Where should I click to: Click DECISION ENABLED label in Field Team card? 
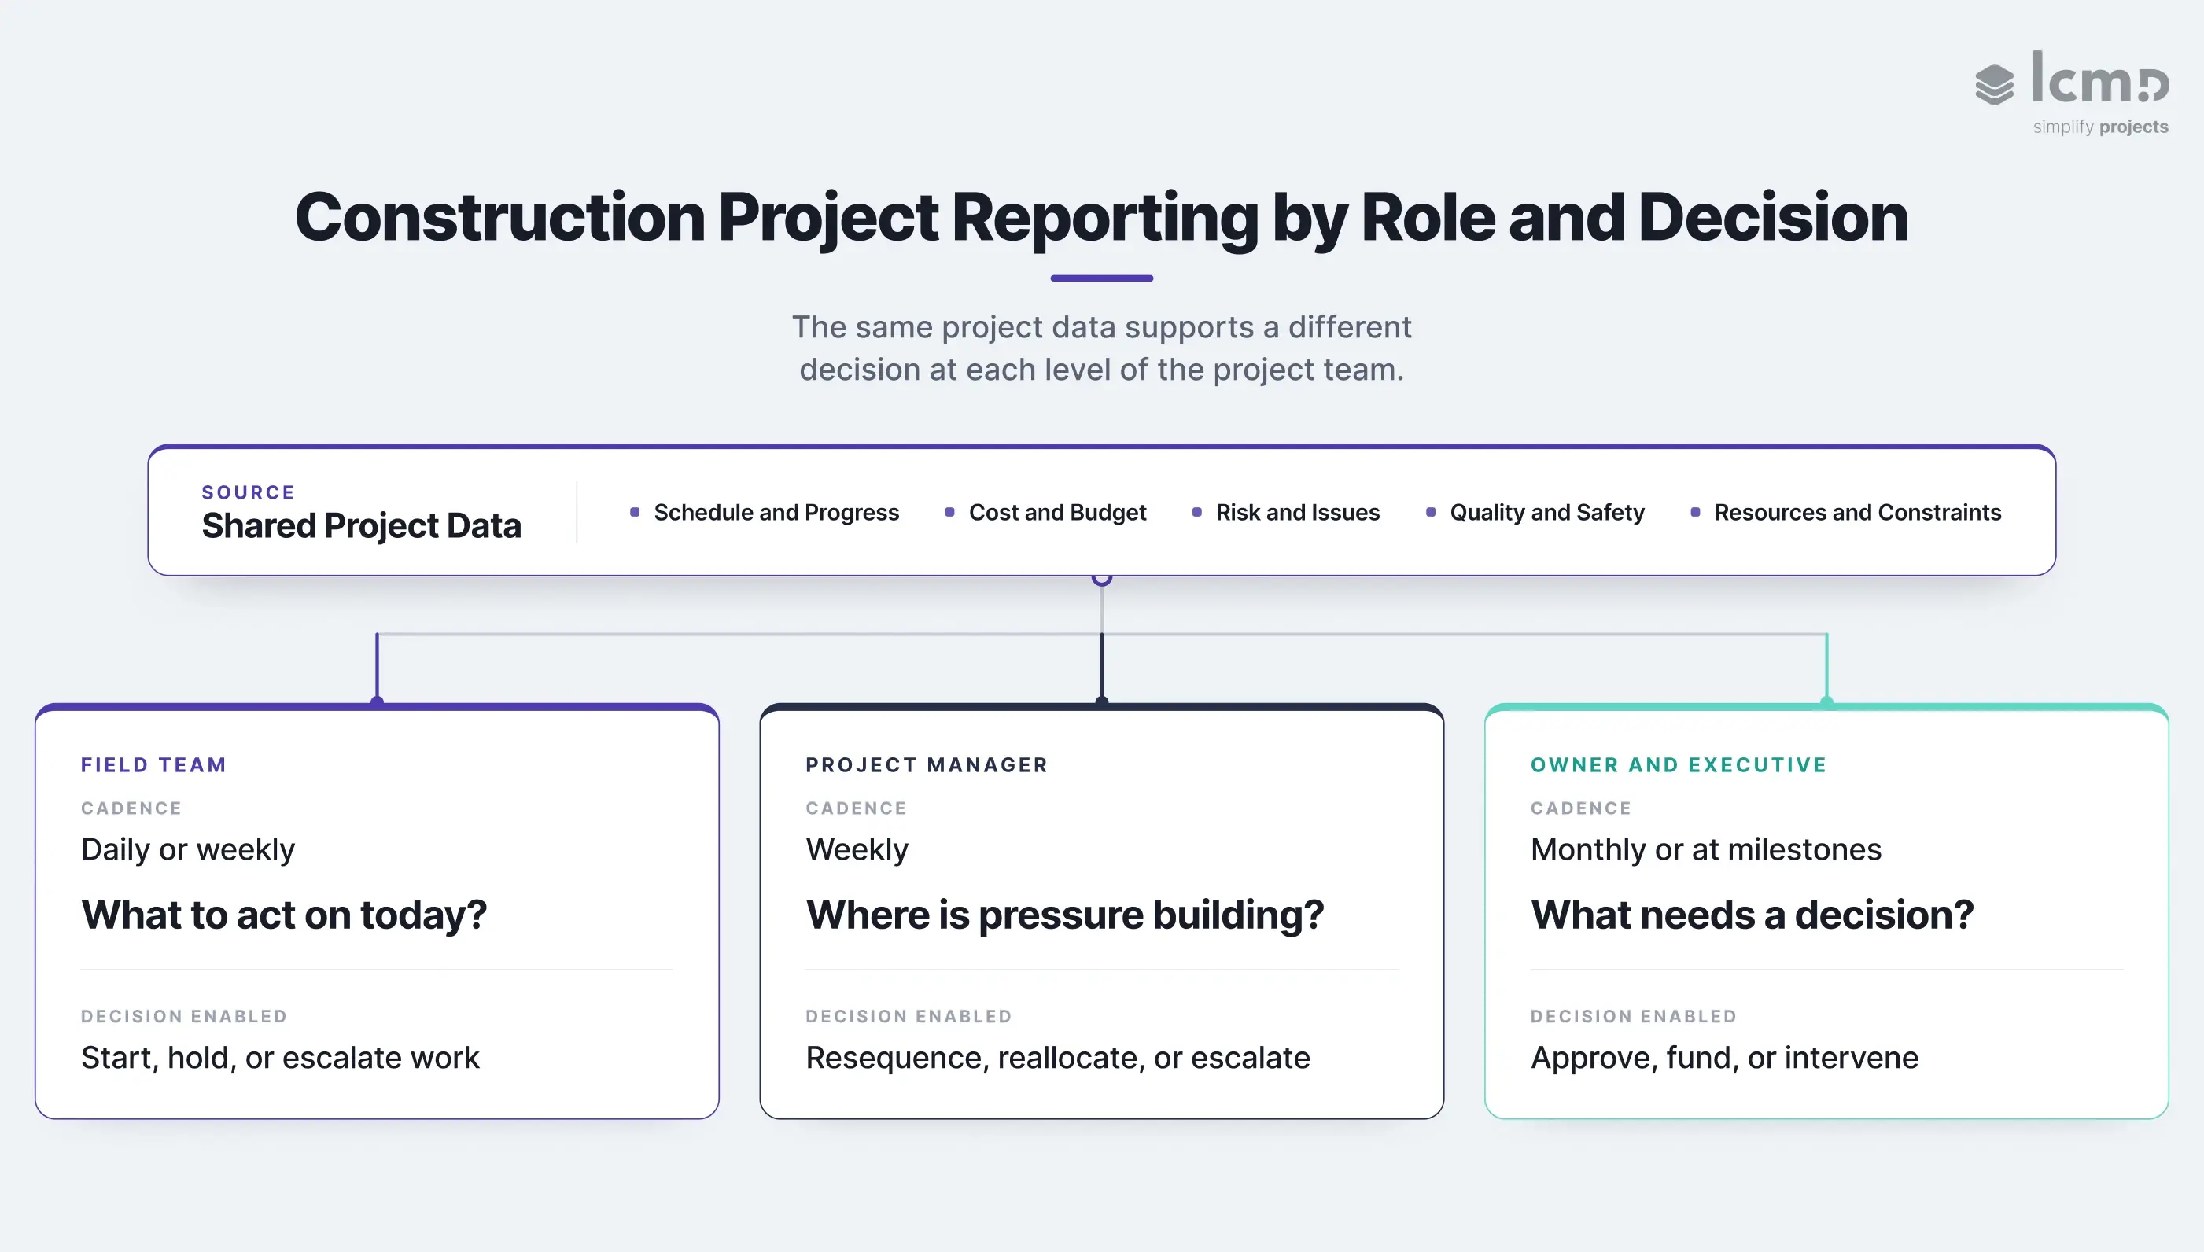pyautogui.click(x=184, y=1016)
